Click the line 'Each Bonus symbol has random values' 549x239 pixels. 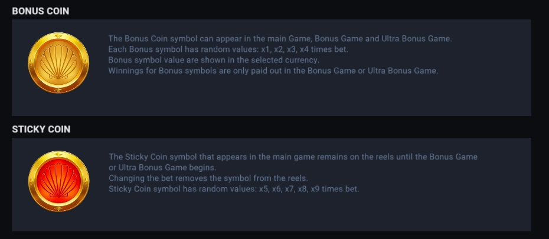[228, 49]
